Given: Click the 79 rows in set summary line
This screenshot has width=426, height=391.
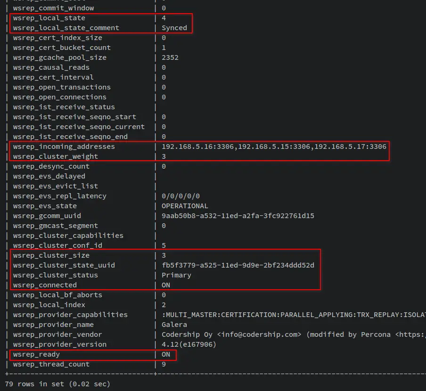Looking at the screenshot, I should point(57,384).
